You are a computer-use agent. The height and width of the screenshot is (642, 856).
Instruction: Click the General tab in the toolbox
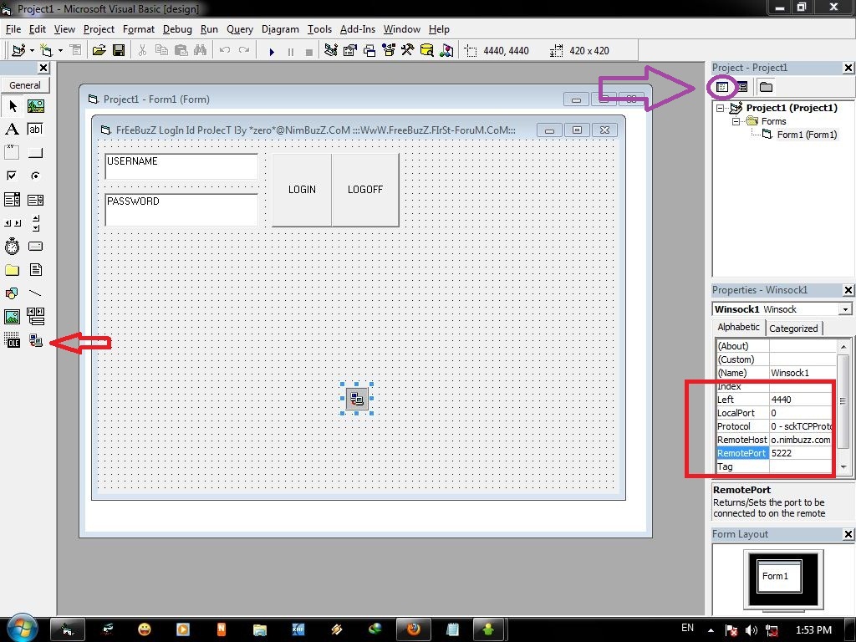(x=25, y=85)
